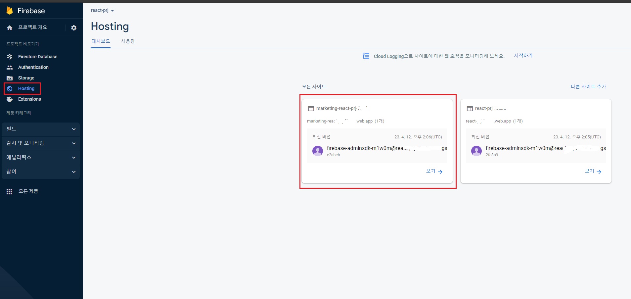Click 보기 in react-prj card
The width and height of the screenshot is (631, 299).
pyautogui.click(x=589, y=171)
